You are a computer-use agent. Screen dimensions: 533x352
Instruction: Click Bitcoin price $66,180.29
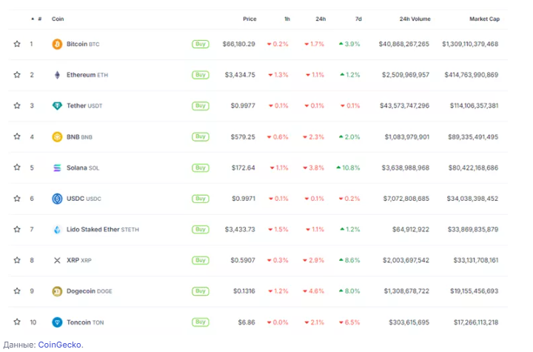click(x=238, y=44)
